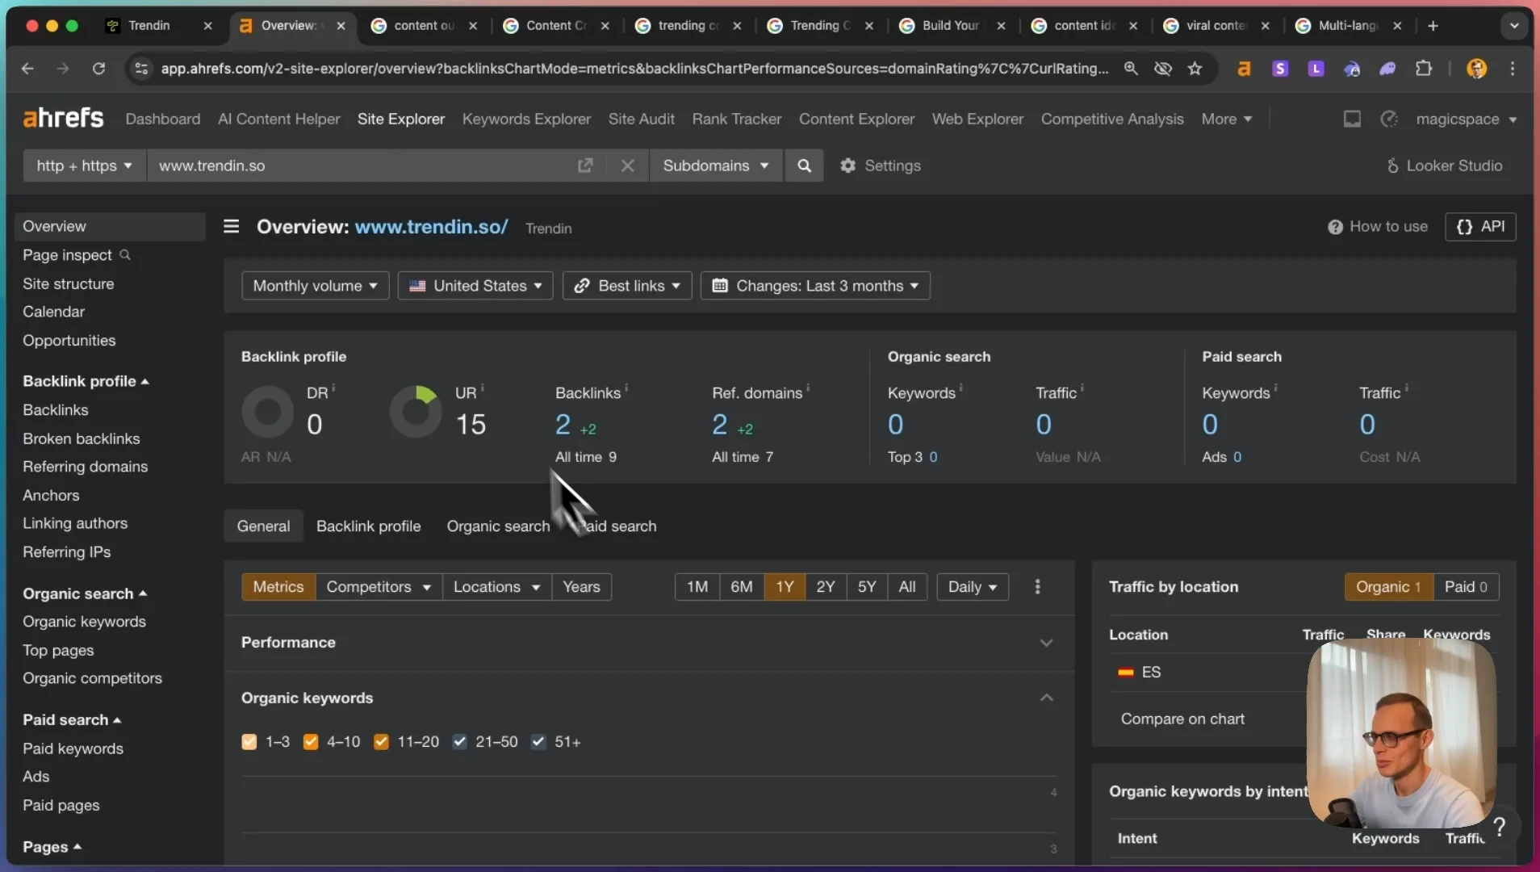Switch traffic by location to Paid

(x=1466, y=587)
